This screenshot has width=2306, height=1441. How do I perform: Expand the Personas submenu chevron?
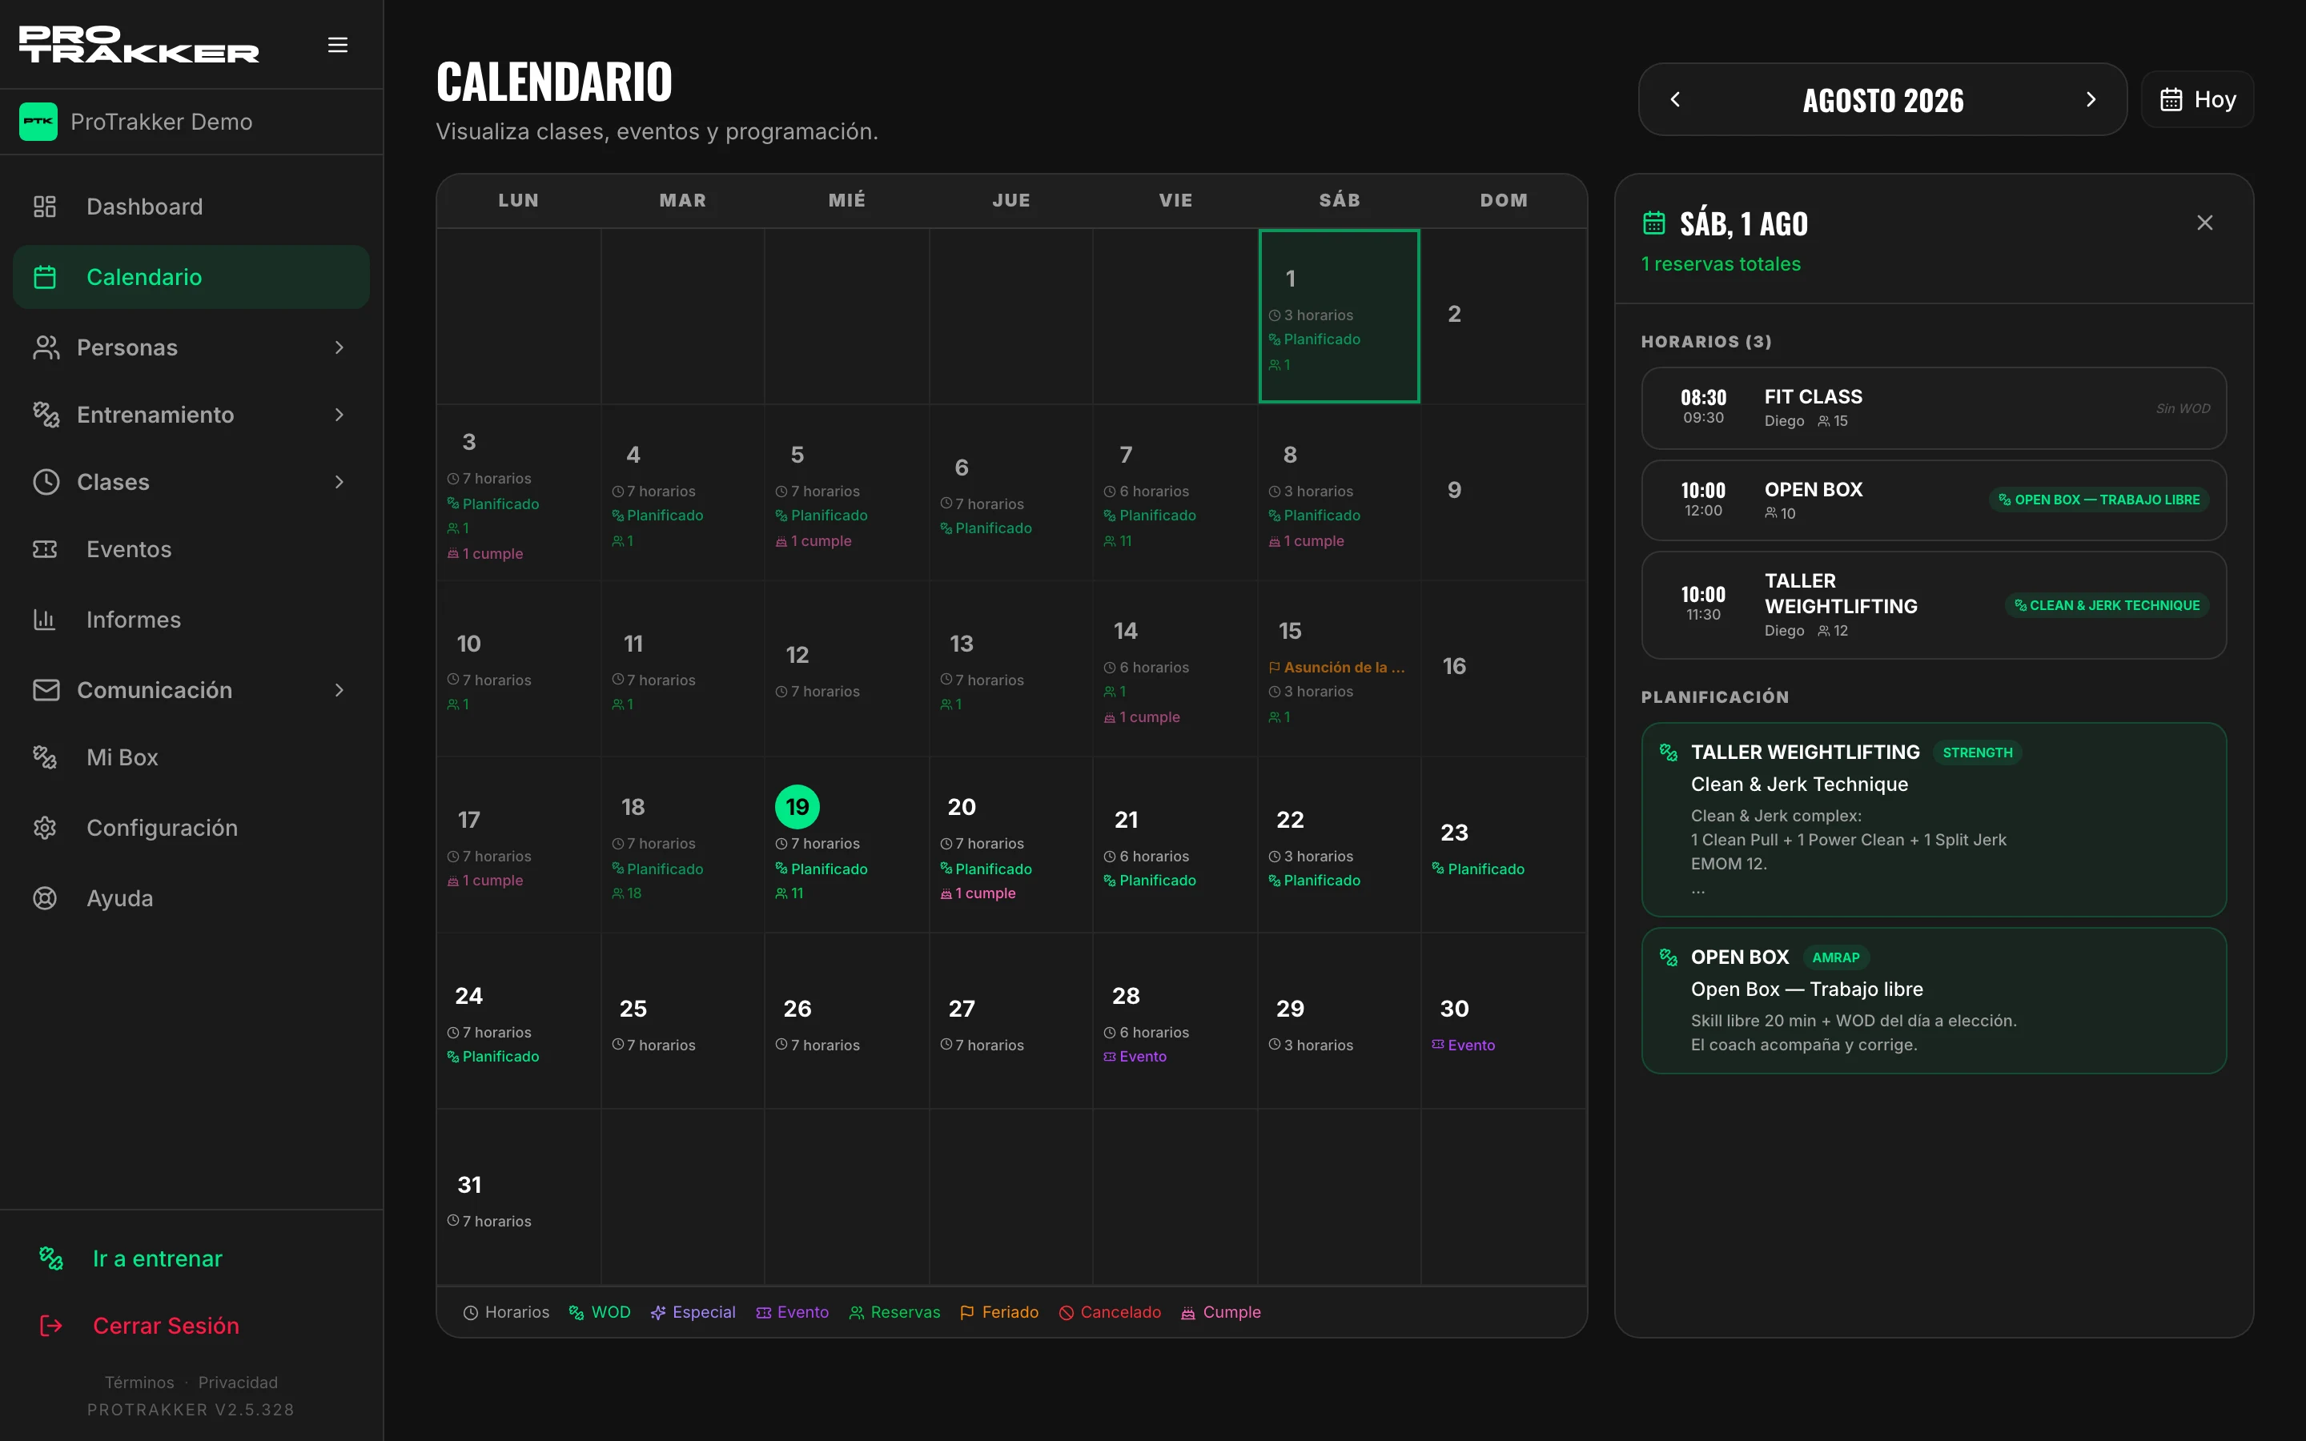339,348
